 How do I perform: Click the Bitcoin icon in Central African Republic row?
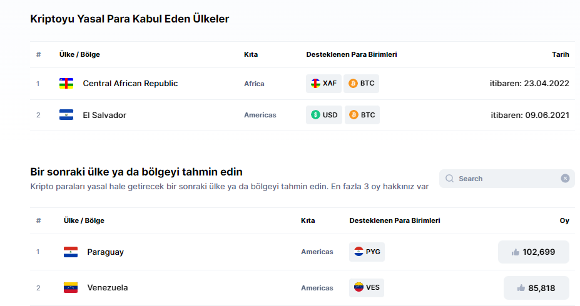353,84
